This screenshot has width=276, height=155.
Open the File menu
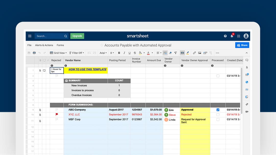click(29, 45)
